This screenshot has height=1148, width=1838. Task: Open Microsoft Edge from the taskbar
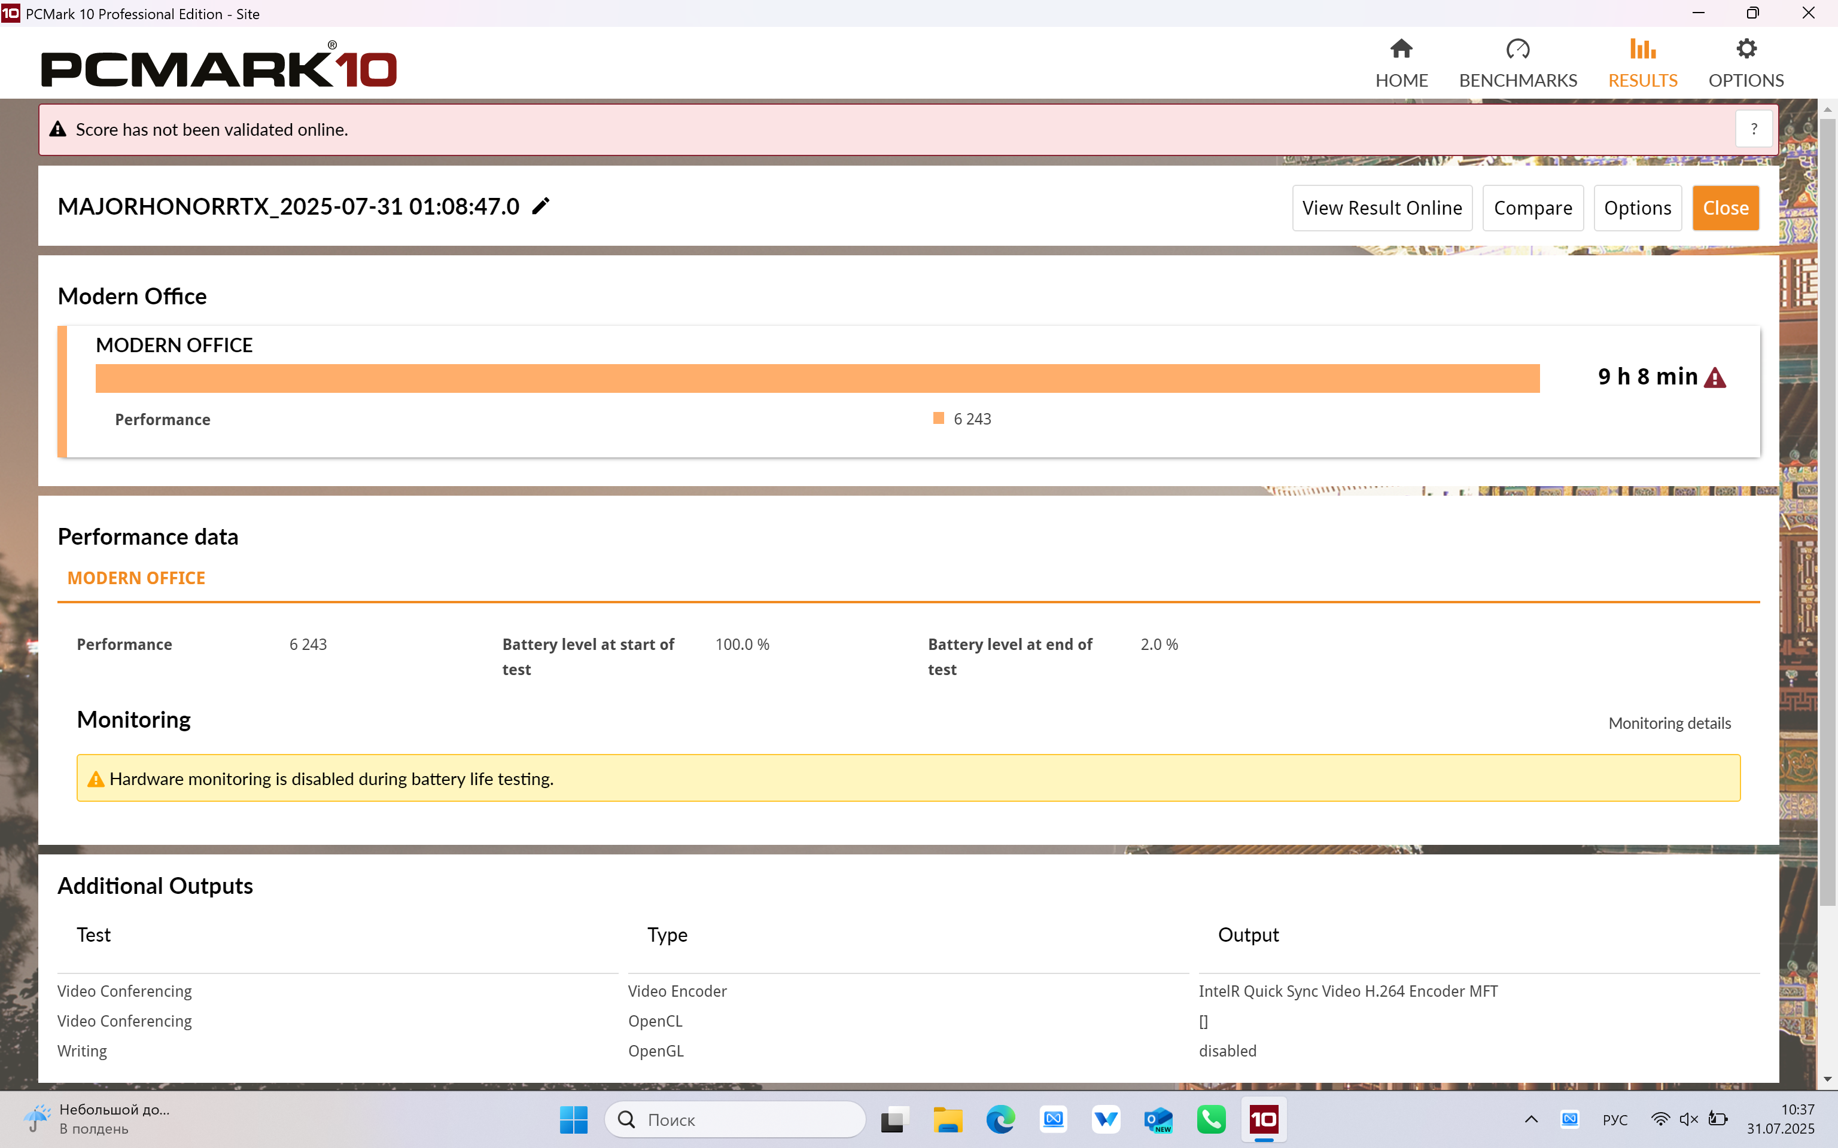[1000, 1119]
